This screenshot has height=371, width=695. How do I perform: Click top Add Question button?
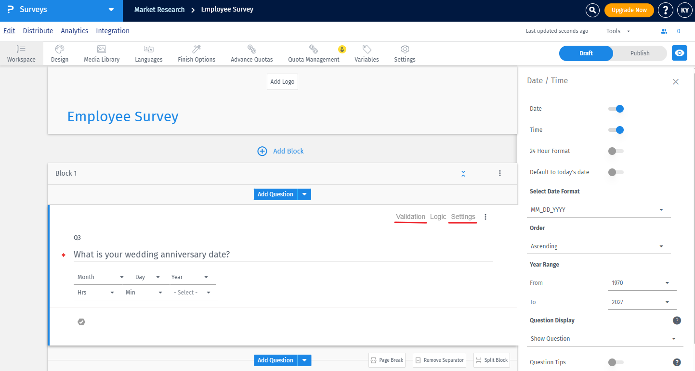tap(275, 194)
